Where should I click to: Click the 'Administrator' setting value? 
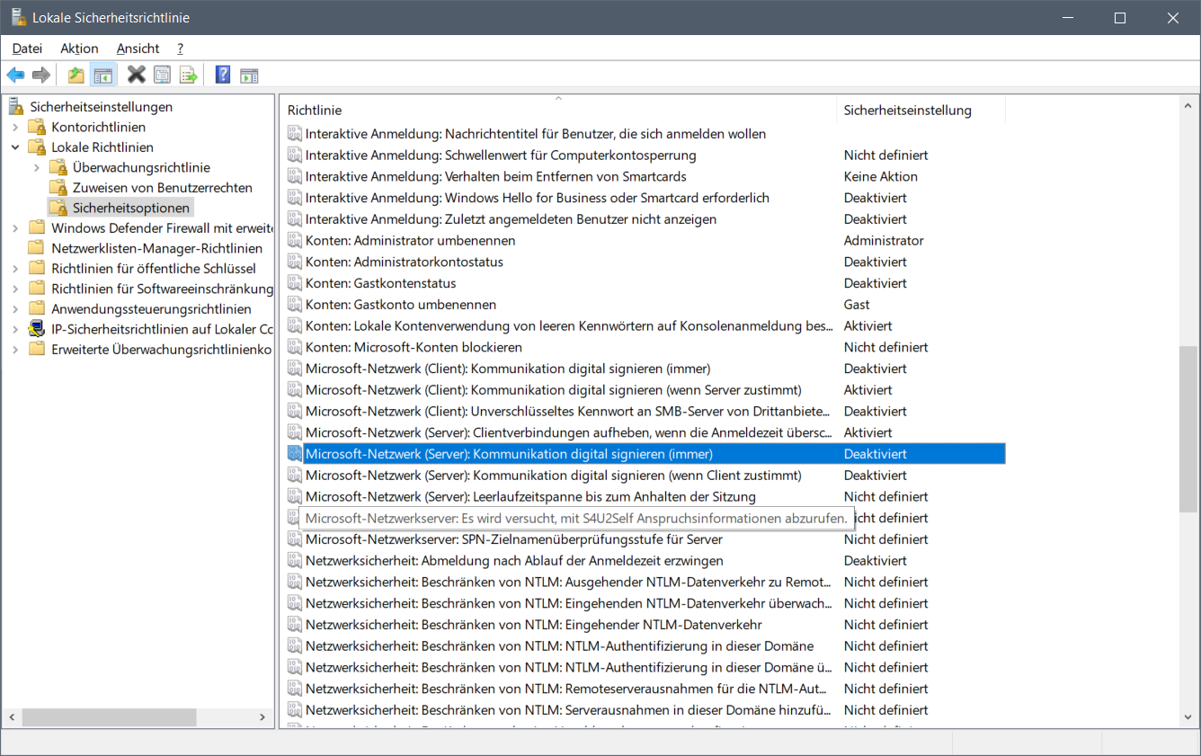pyautogui.click(x=884, y=240)
